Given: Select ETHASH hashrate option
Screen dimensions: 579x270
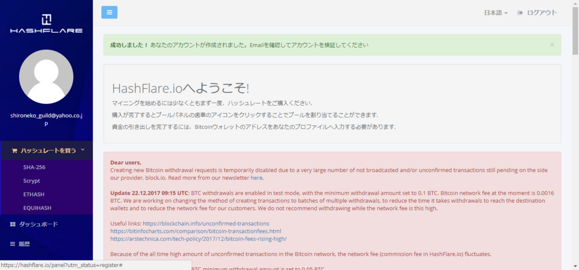Looking at the screenshot, I should [x=33, y=194].
